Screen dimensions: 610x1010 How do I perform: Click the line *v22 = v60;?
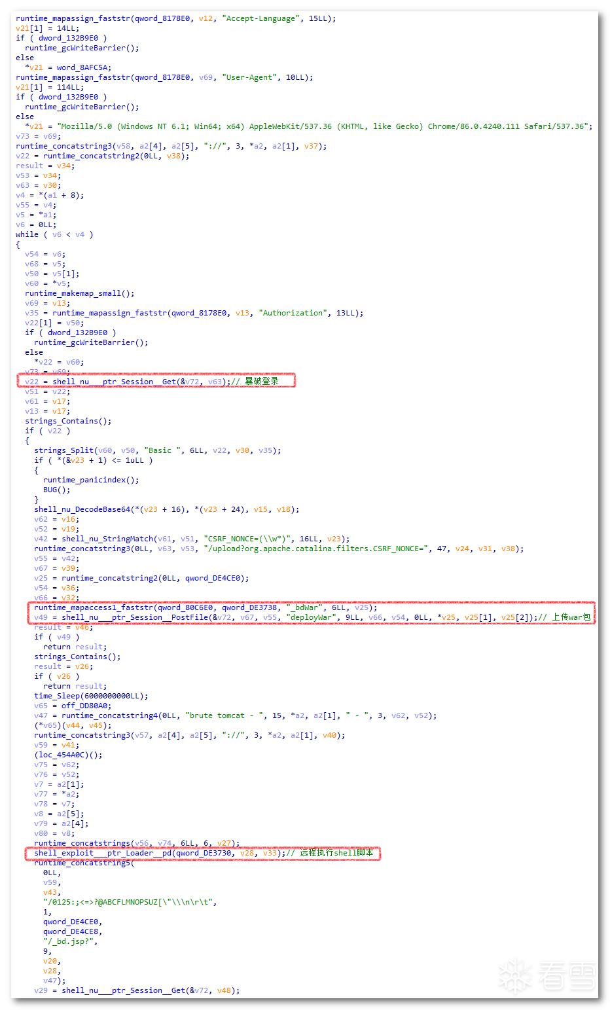point(59,362)
